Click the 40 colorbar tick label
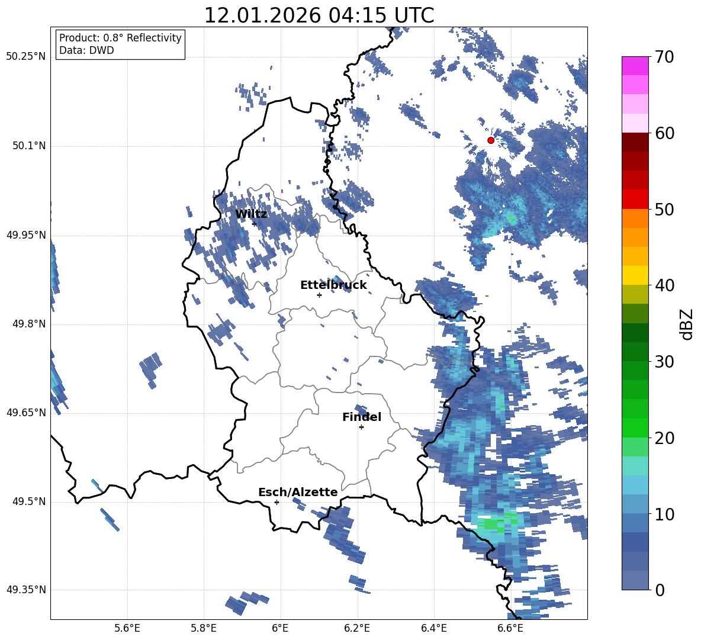Viewport: 701px width, 640px height. tap(664, 285)
